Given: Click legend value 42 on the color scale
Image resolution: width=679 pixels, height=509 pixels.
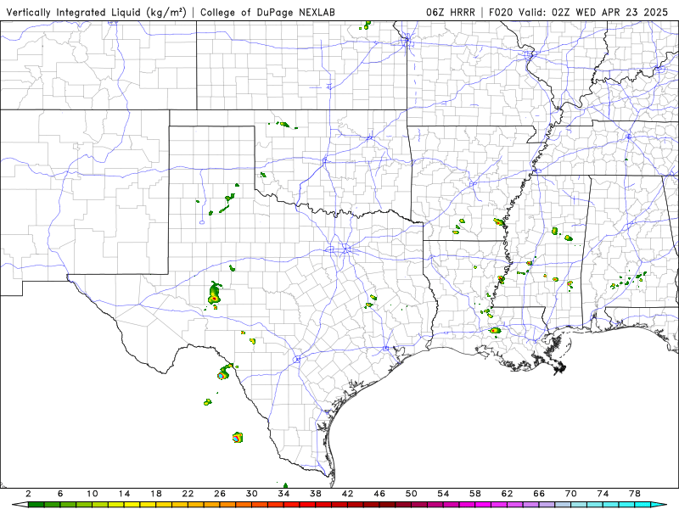Looking at the screenshot, I should click(x=348, y=494).
